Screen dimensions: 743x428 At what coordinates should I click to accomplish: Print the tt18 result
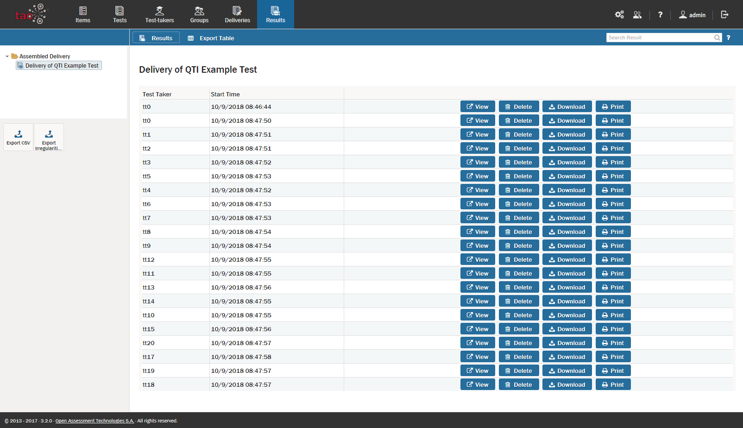(613, 385)
